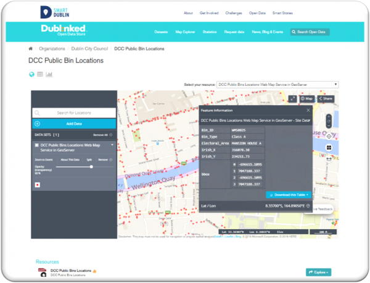Open the Get Involved menu item

(209, 13)
